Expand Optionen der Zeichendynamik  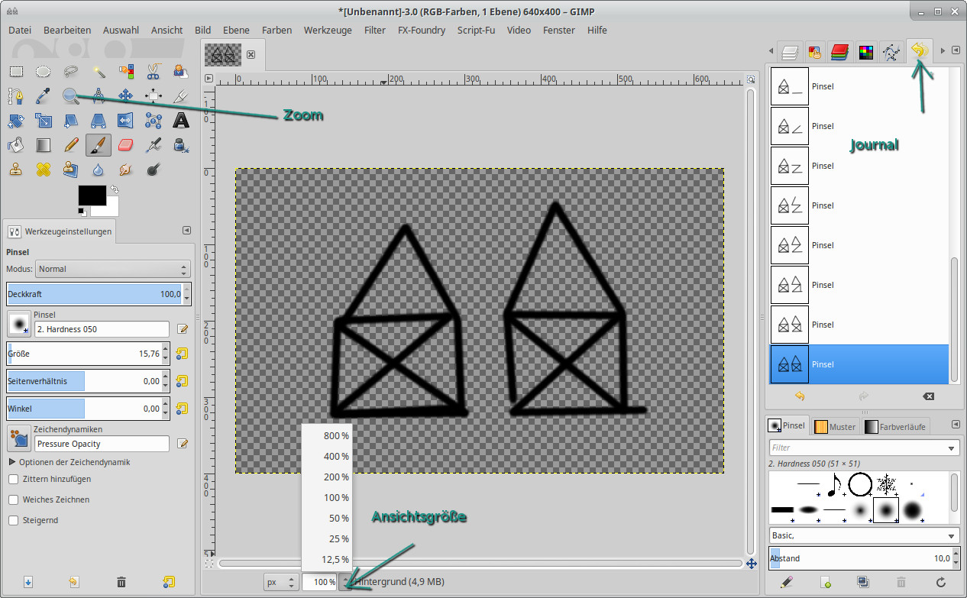[x=12, y=462]
